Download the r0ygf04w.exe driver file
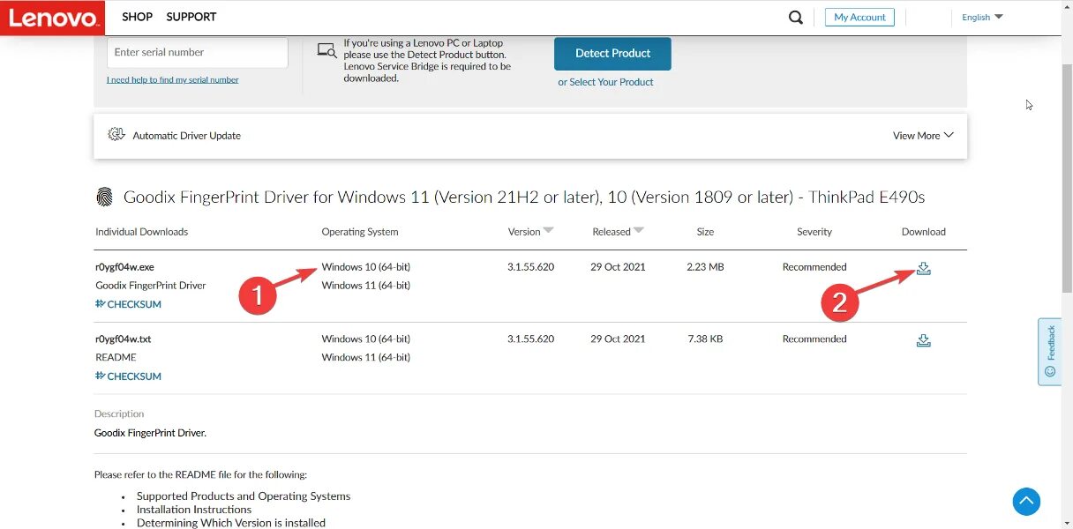Screen dimensions: 1073x529 923,268
